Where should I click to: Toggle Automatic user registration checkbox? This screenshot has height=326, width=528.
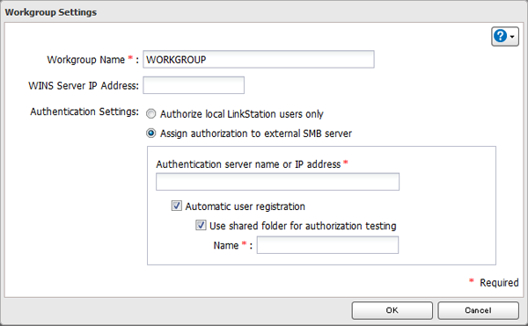pos(177,206)
